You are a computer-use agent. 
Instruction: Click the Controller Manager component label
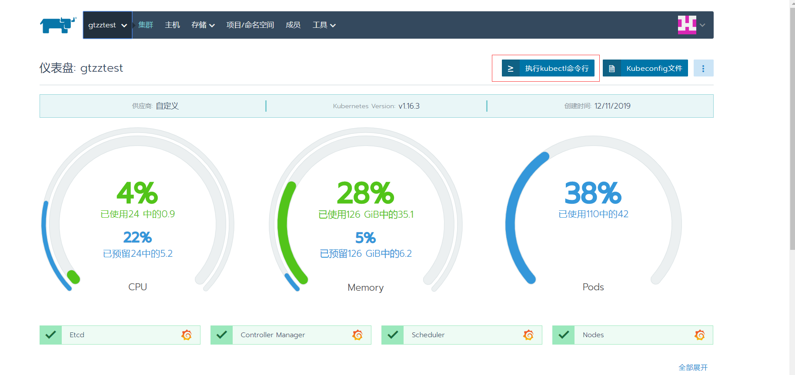tap(273, 335)
